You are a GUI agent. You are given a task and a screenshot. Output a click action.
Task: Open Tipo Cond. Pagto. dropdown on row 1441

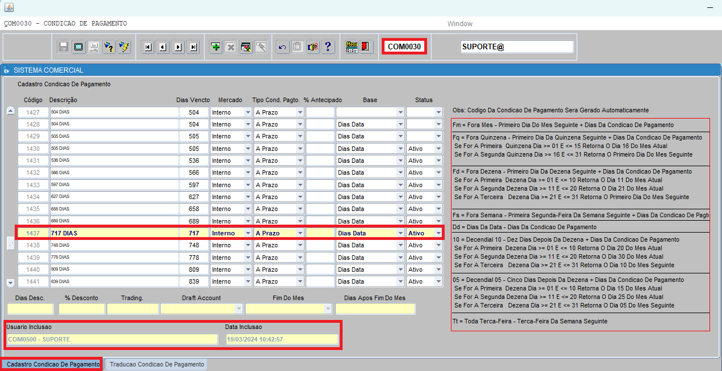click(299, 281)
